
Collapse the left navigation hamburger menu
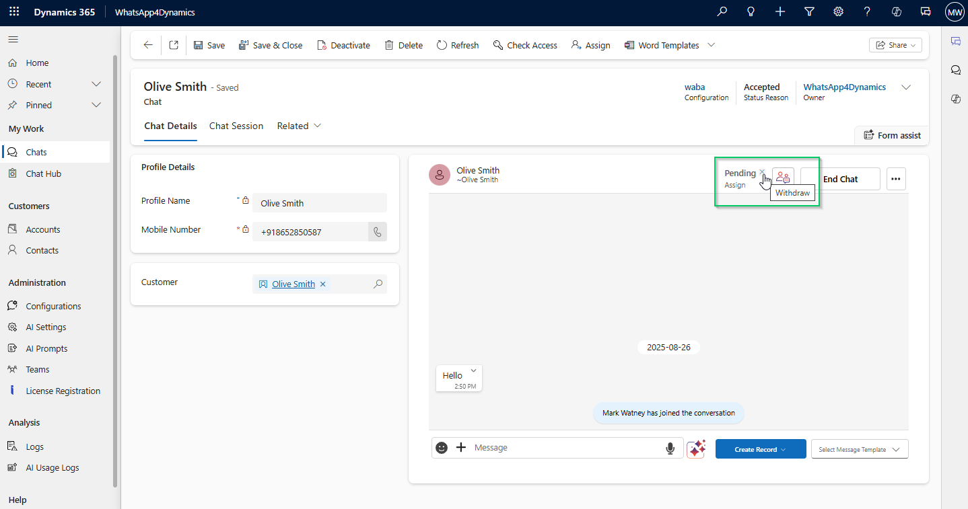(x=13, y=40)
